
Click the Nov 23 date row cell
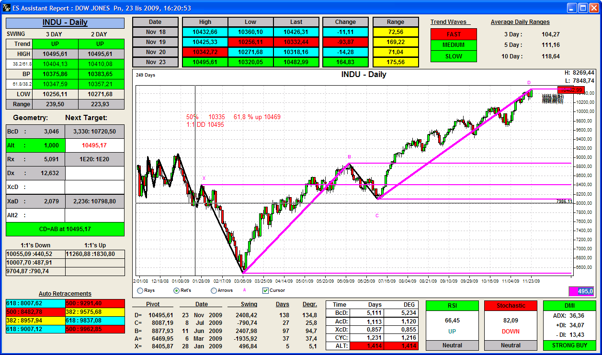click(x=155, y=62)
